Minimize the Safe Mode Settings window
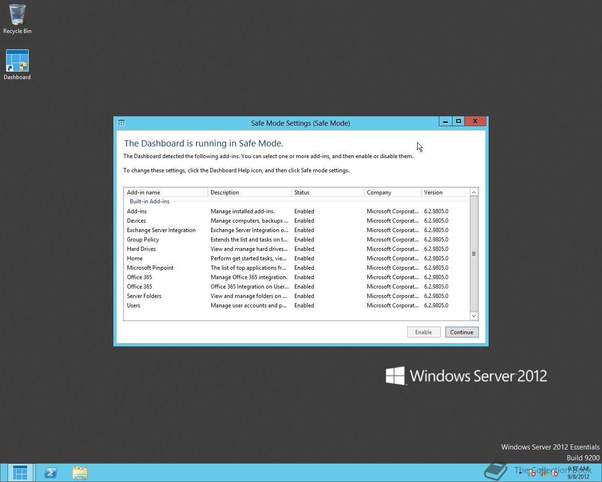This screenshot has width=602, height=482. tap(445, 121)
